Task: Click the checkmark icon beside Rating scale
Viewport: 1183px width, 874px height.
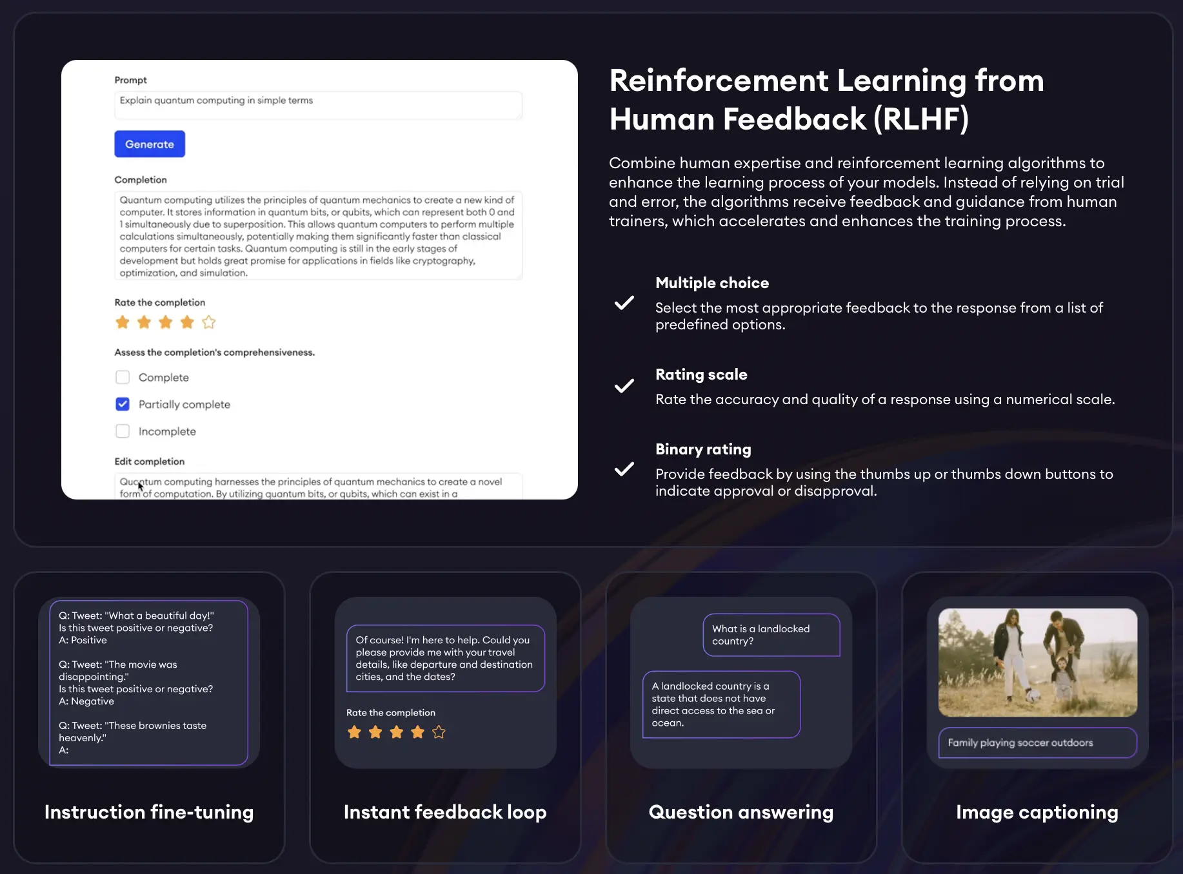Action: tap(624, 386)
